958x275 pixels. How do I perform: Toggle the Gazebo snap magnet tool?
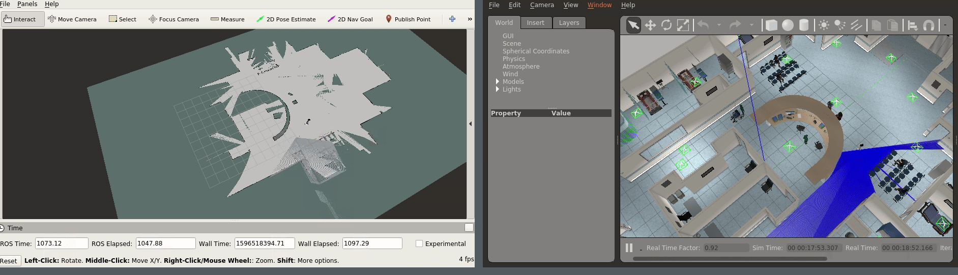(928, 25)
